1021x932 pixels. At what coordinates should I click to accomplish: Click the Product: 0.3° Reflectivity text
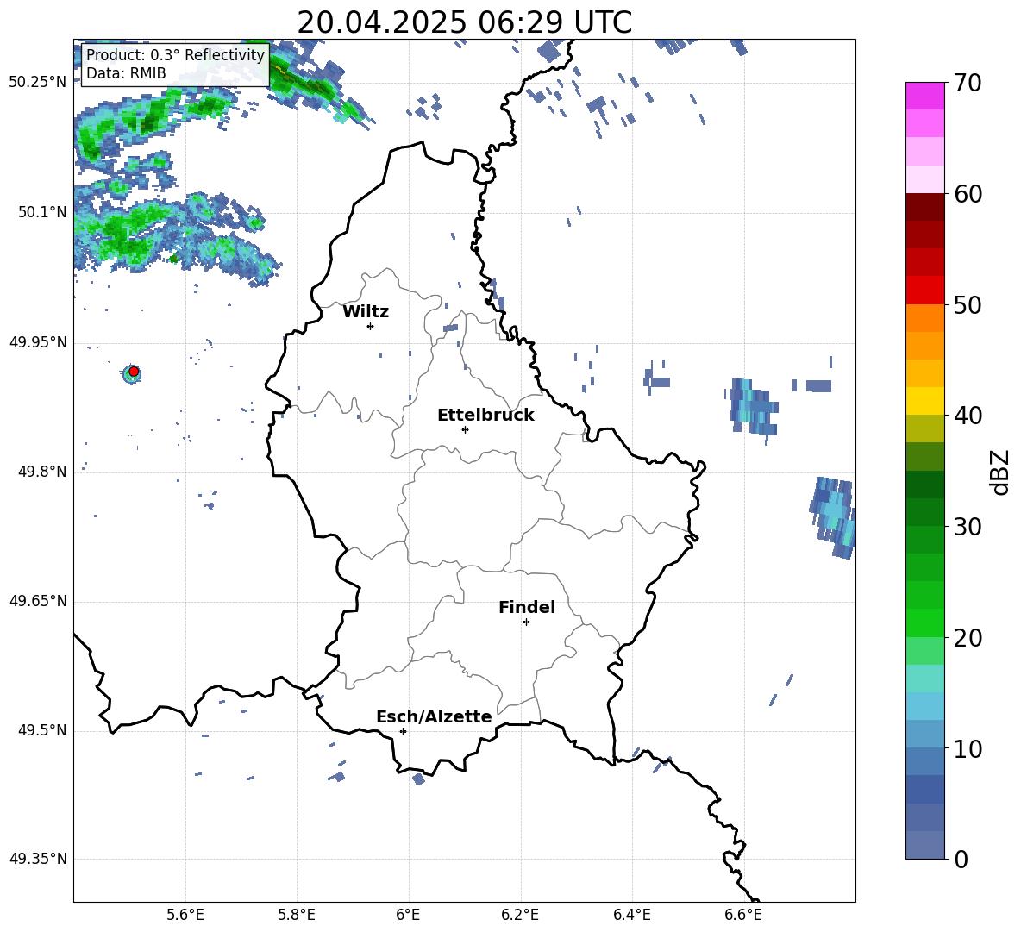click(175, 54)
